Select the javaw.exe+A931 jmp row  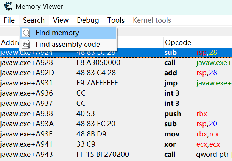click(114, 83)
